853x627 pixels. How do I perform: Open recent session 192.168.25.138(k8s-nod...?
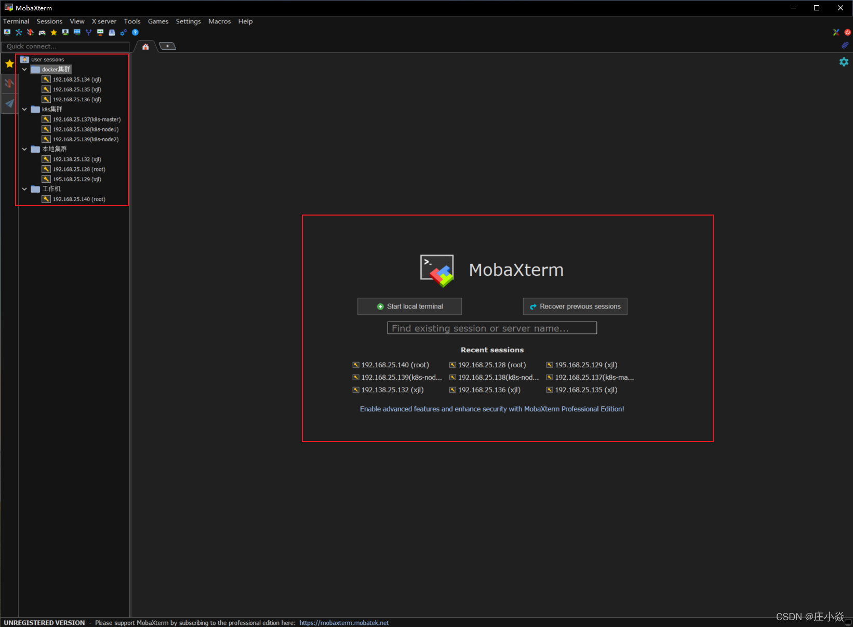point(494,378)
